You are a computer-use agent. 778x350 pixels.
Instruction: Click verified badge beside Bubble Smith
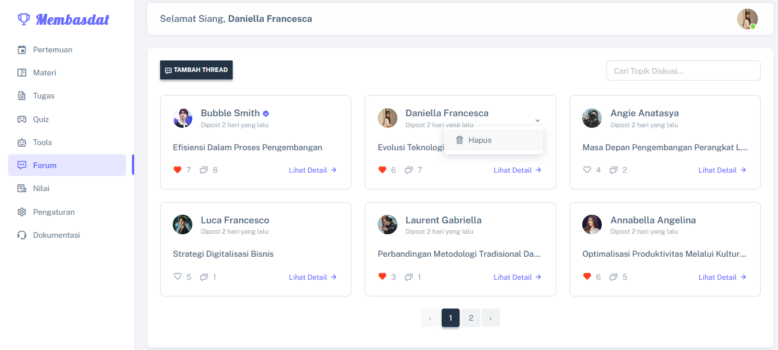pos(266,113)
